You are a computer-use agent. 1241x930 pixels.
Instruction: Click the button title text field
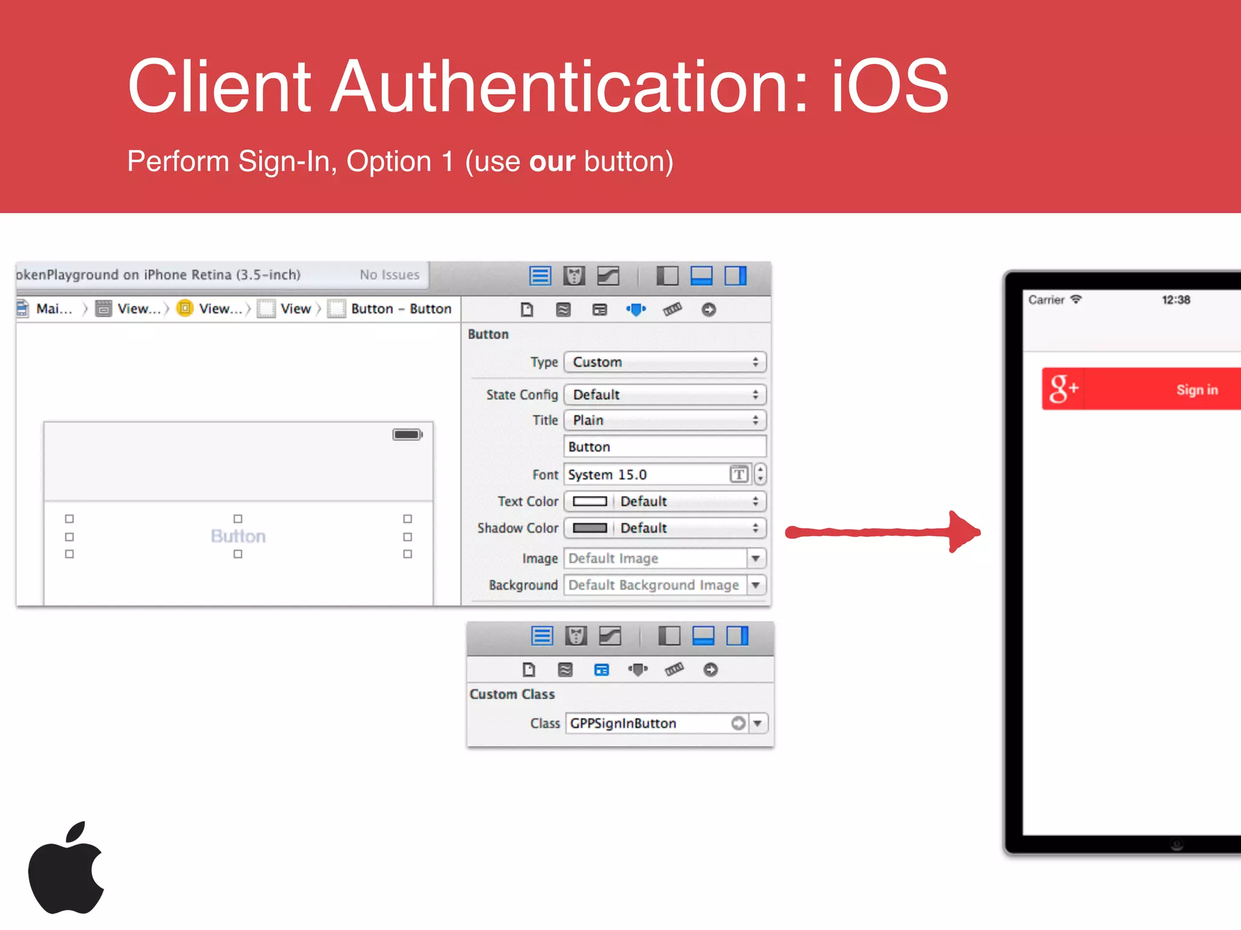(x=665, y=447)
